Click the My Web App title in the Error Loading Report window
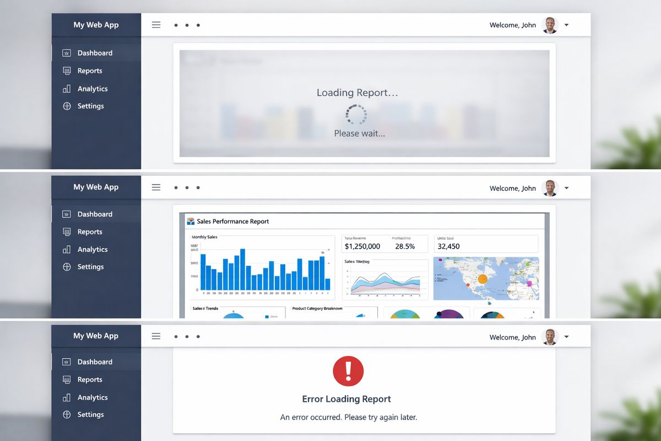 pyautogui.click(x=96, y=336)
